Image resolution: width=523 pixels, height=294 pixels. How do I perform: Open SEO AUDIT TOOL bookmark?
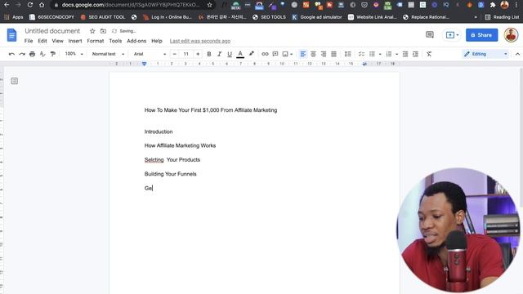pos(103,17)
